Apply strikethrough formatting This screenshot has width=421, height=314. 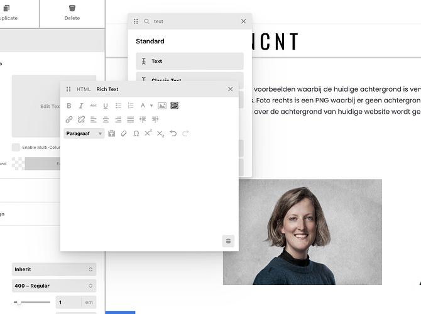[93, 106]
